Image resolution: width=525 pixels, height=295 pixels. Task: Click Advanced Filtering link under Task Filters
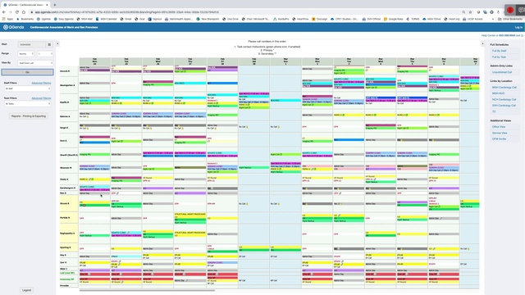tap(41, 98)
